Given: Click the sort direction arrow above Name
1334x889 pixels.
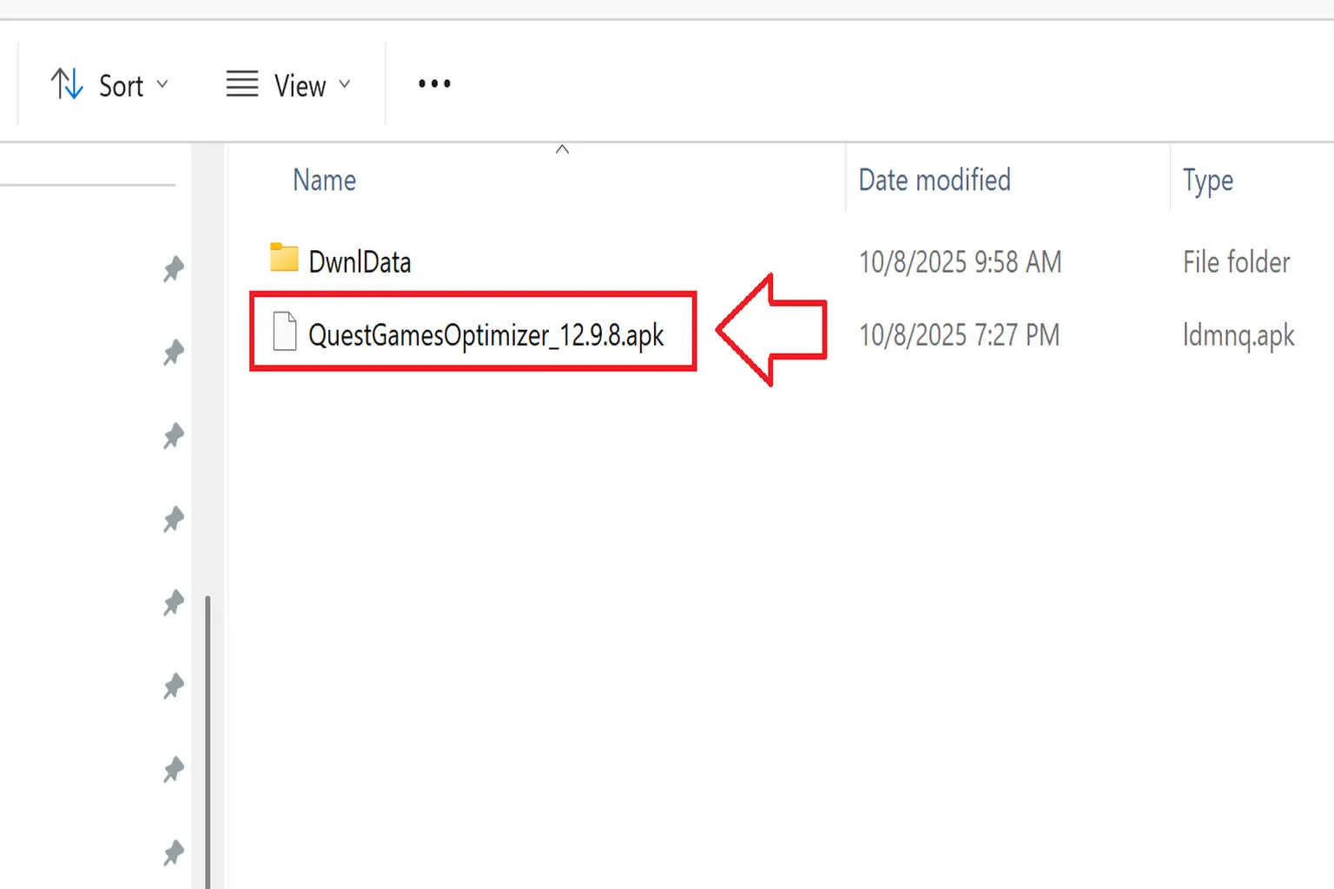Looking at the screenshot, I should point(562,149).
